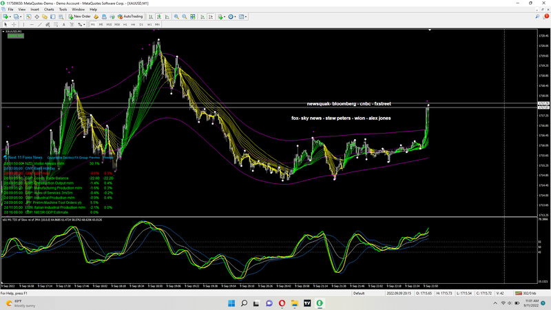Switch to W1 timeframe
The image size is (551, 310).
coord(149,25)
